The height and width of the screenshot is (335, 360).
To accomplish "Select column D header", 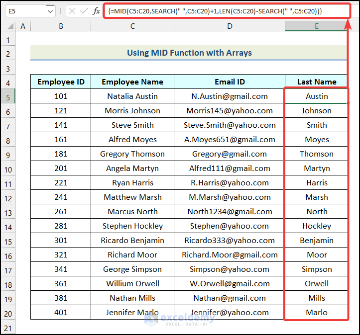I will pyautogui.click(x=230, y=26).
